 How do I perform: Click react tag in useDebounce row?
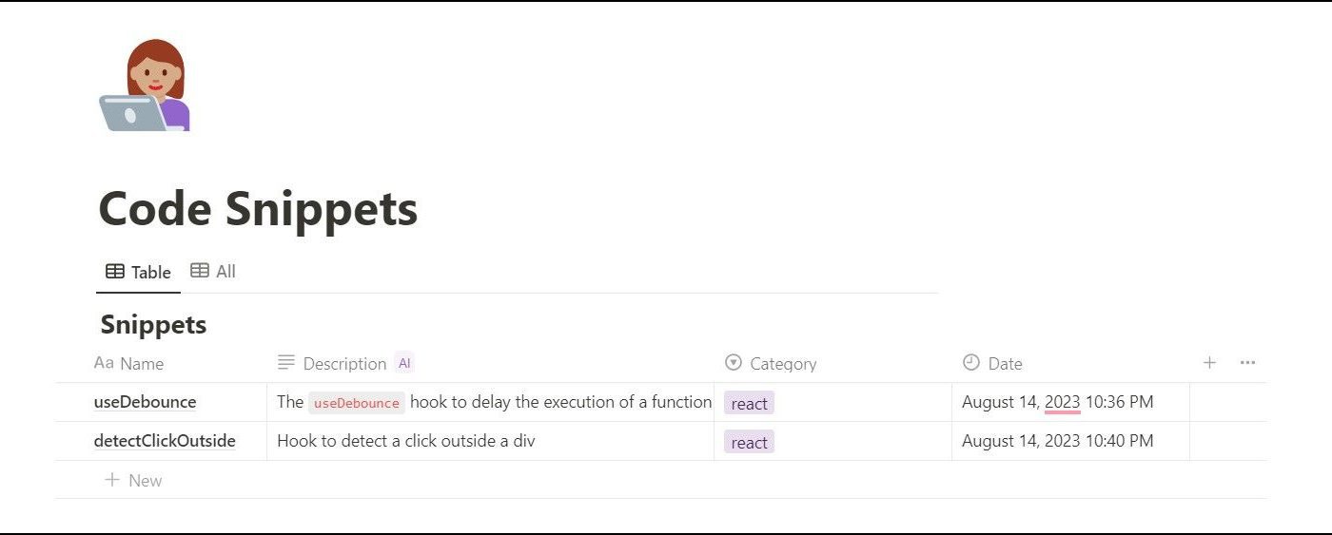pyautogui.click(x=749, y=404)
